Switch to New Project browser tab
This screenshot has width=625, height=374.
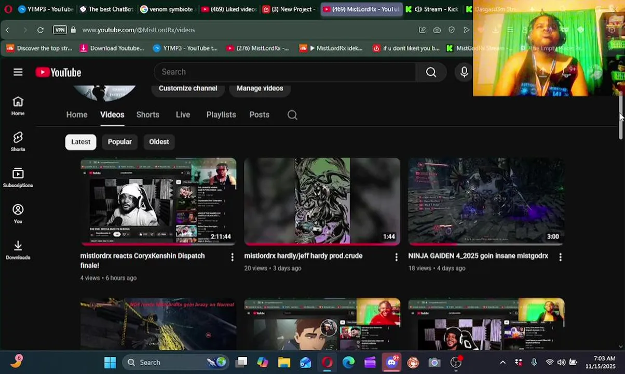(289, 9)
